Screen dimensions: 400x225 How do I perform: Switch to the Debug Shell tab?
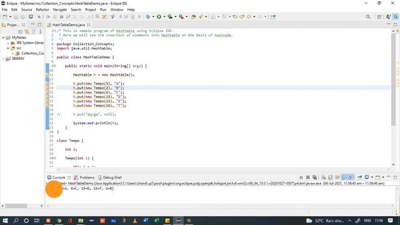[x=110, y=177]
